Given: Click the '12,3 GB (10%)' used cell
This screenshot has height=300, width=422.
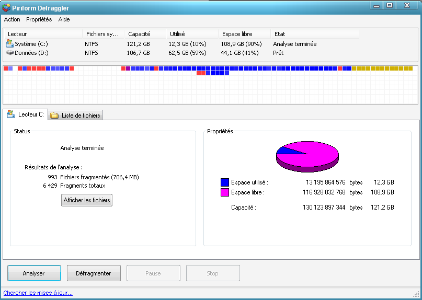Looking at the screenshot, I should coord(187,44).
